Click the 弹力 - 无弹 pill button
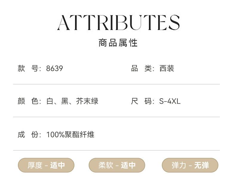Image resolution: width=236 pixels, height=179 pixels. pyautogui.click(x=190, y=165)
